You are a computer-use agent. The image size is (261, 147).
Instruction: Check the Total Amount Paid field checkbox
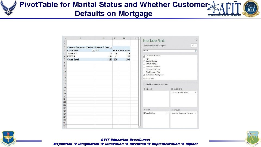click(x=144, y=72)
